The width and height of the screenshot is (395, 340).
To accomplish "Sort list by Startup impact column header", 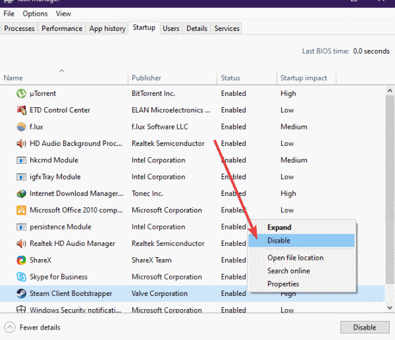I will coord(306,78).
